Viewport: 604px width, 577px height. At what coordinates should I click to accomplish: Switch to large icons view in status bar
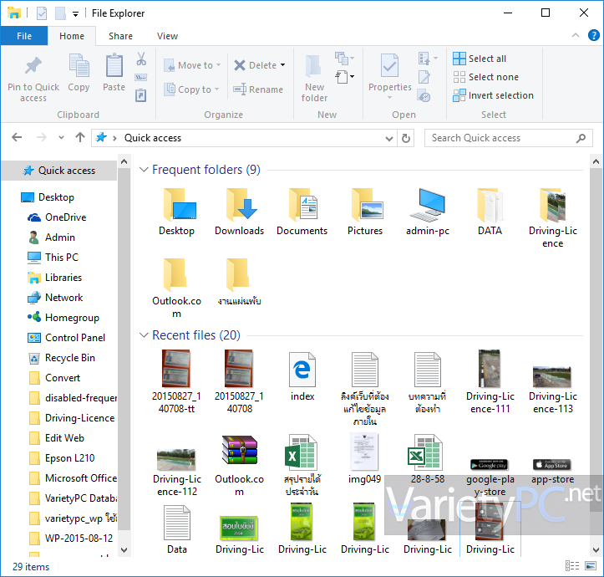pos(591,566)
